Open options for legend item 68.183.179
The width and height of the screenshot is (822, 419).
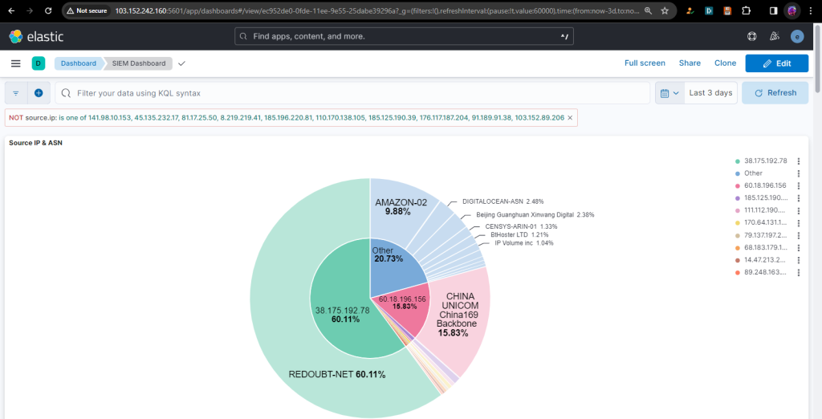(799, 247)
